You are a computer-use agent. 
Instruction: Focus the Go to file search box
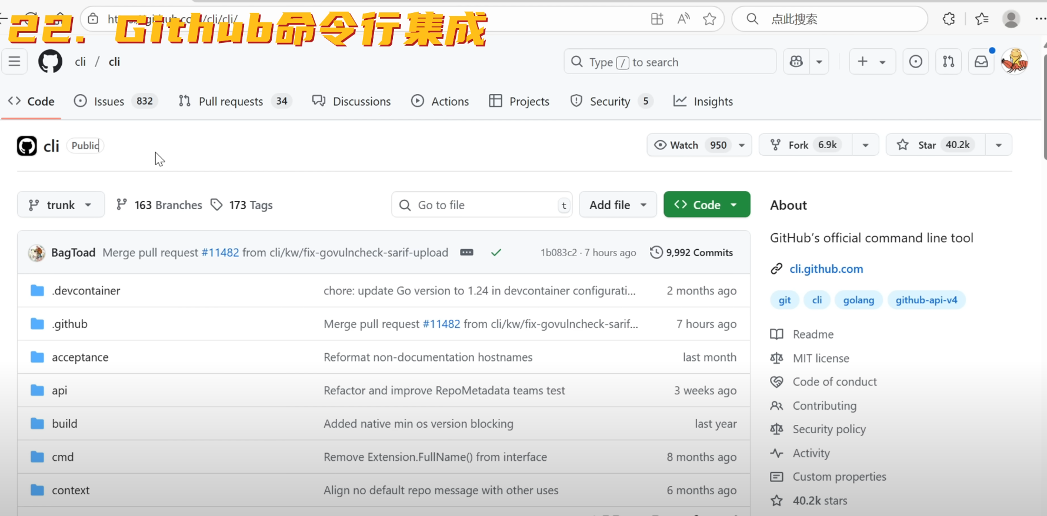point(482,205)
